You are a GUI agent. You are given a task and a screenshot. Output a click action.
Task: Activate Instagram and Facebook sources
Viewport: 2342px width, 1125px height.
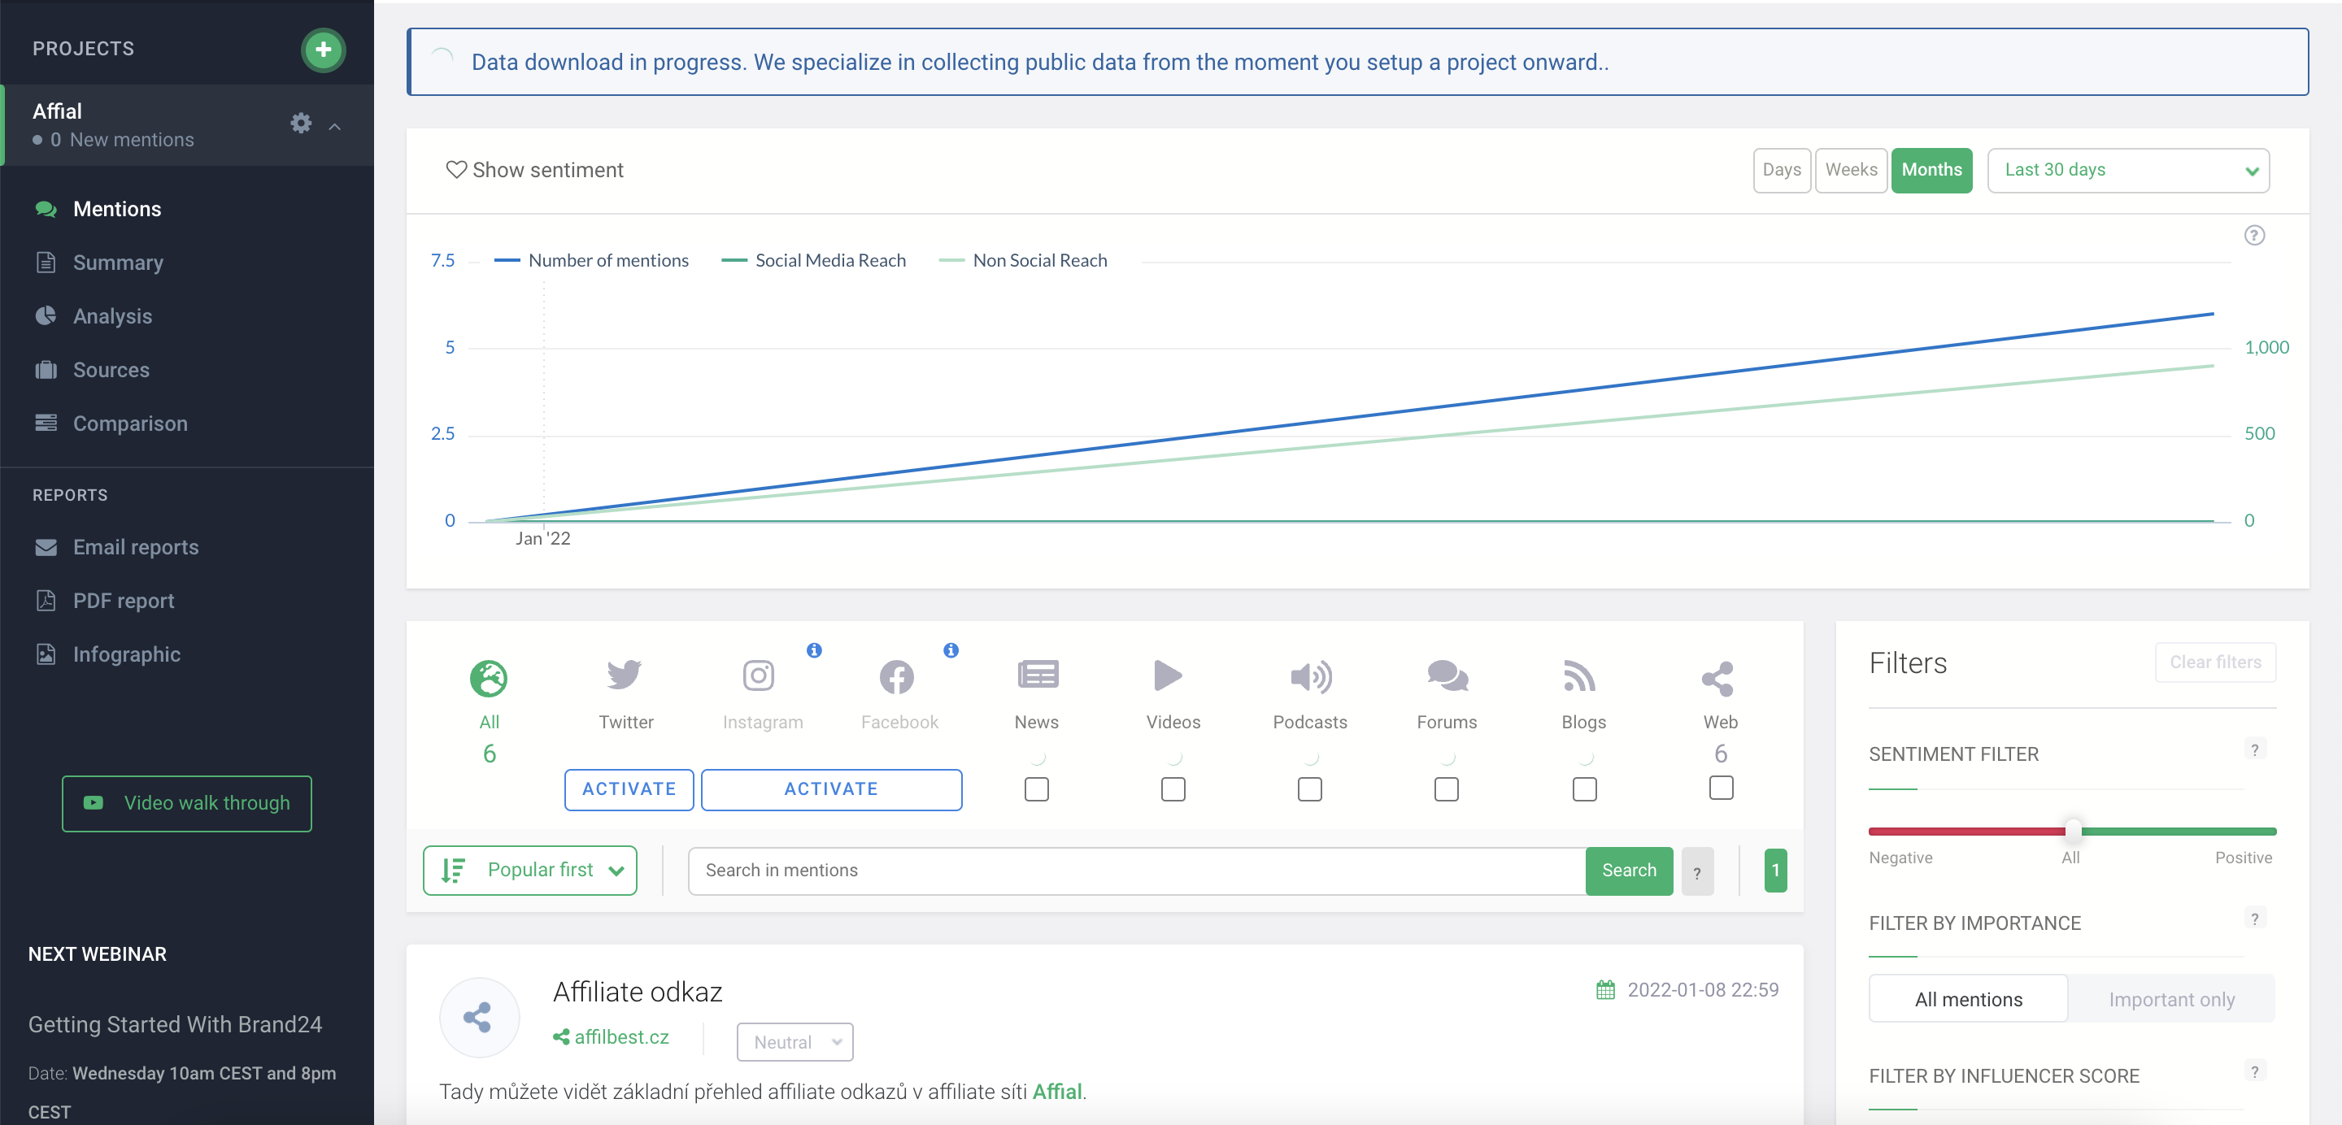point(831,789)
